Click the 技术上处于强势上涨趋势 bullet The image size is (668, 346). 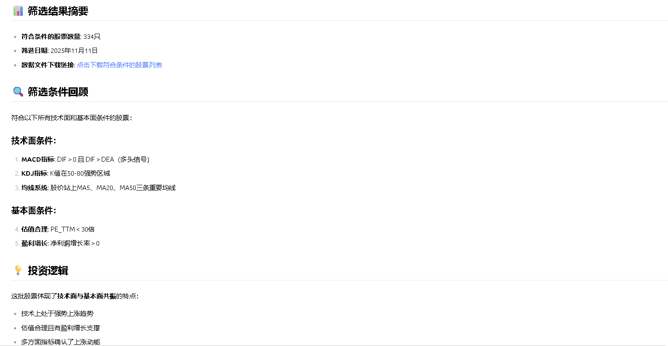point(57,314)
